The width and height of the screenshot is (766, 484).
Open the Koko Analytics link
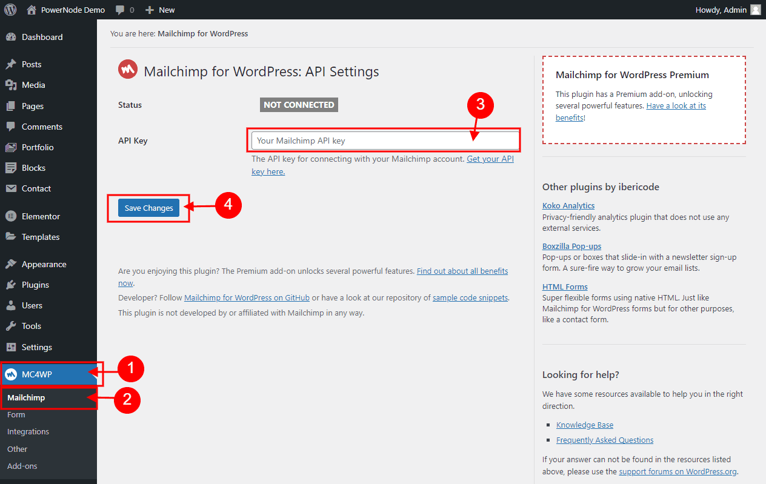click(x=568, y=205)
